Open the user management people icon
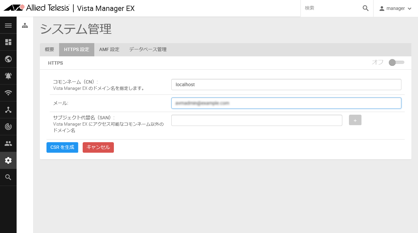The height and width of the screenshot is (233, 418). (8, 144)
